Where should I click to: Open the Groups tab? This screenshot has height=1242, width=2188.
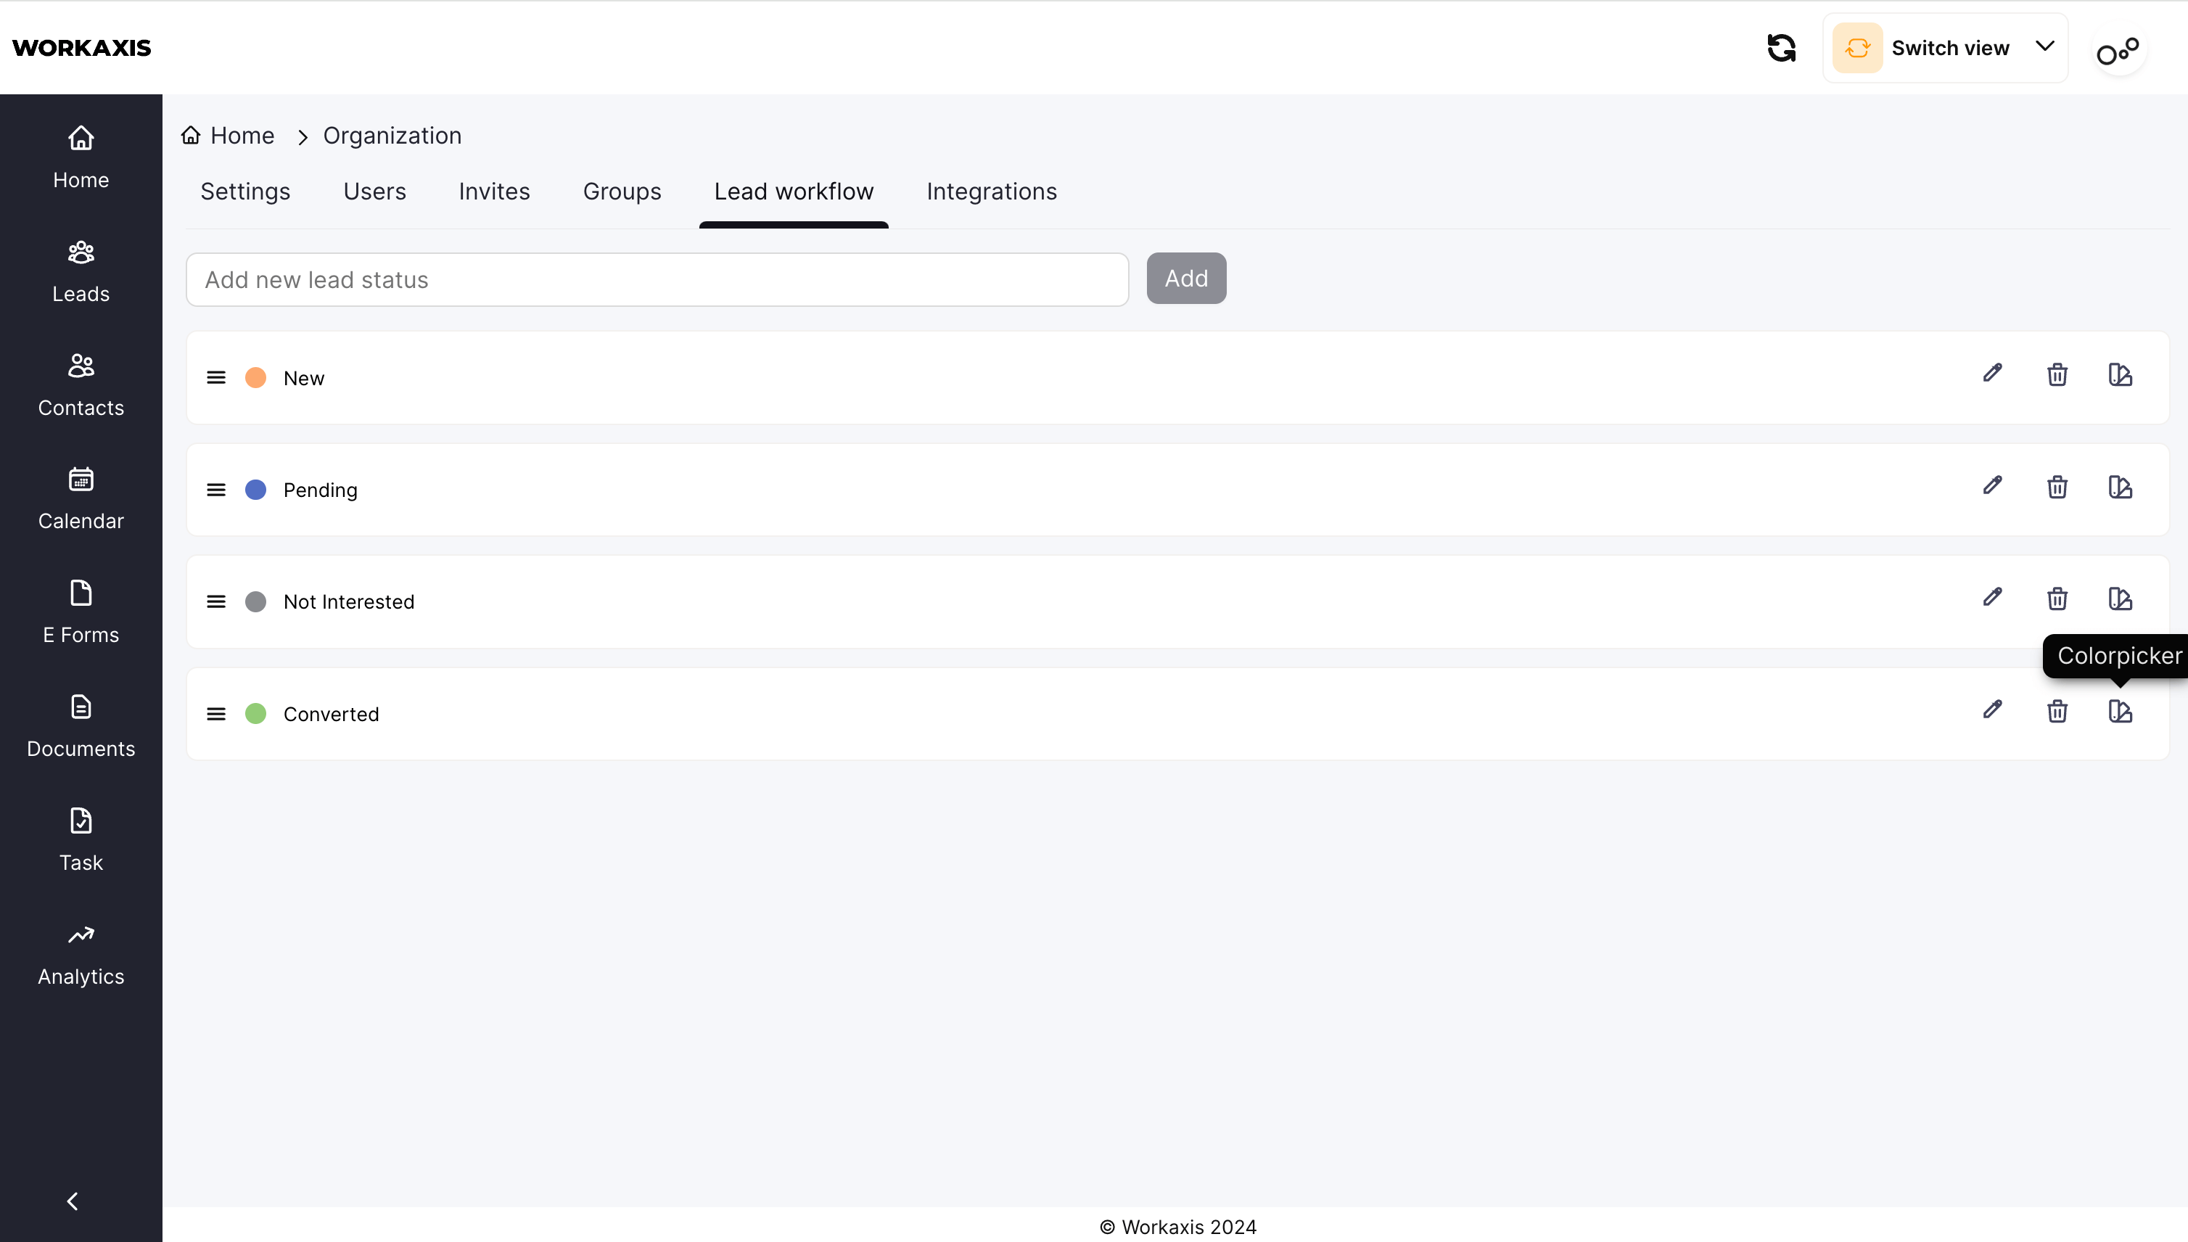[622, 191]
